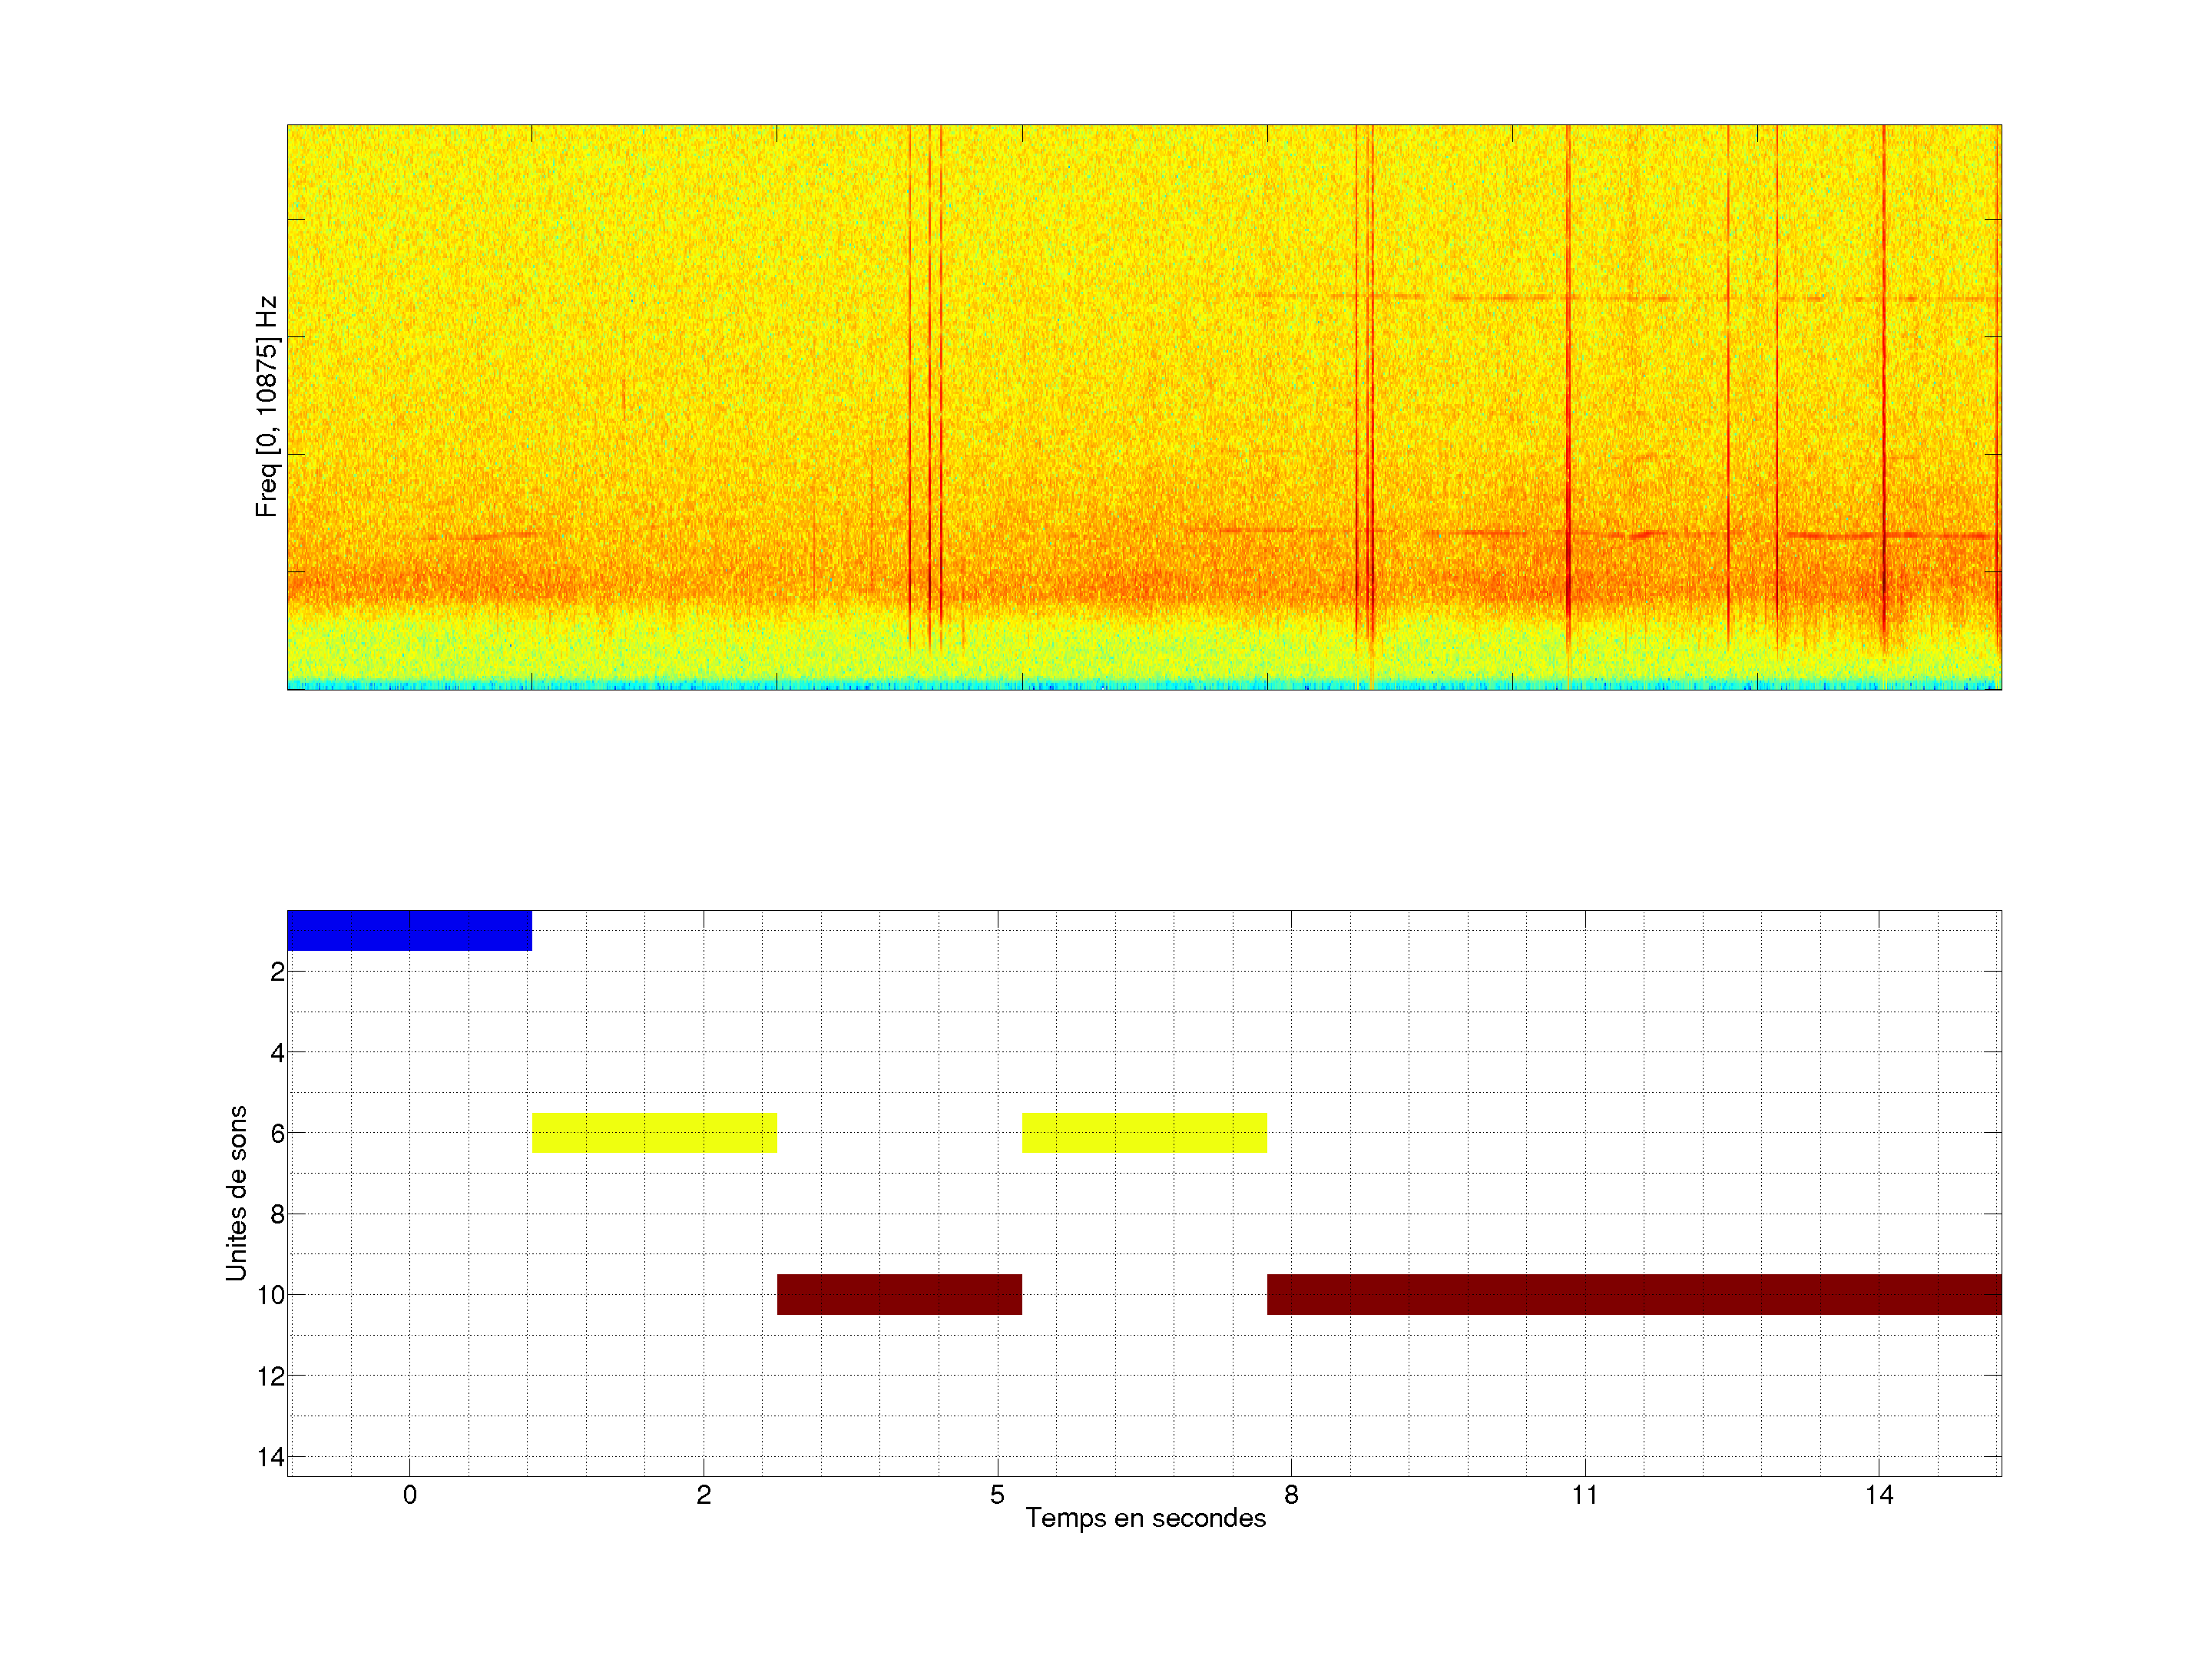Click x-axis tick label 0

click(410, 1495)
